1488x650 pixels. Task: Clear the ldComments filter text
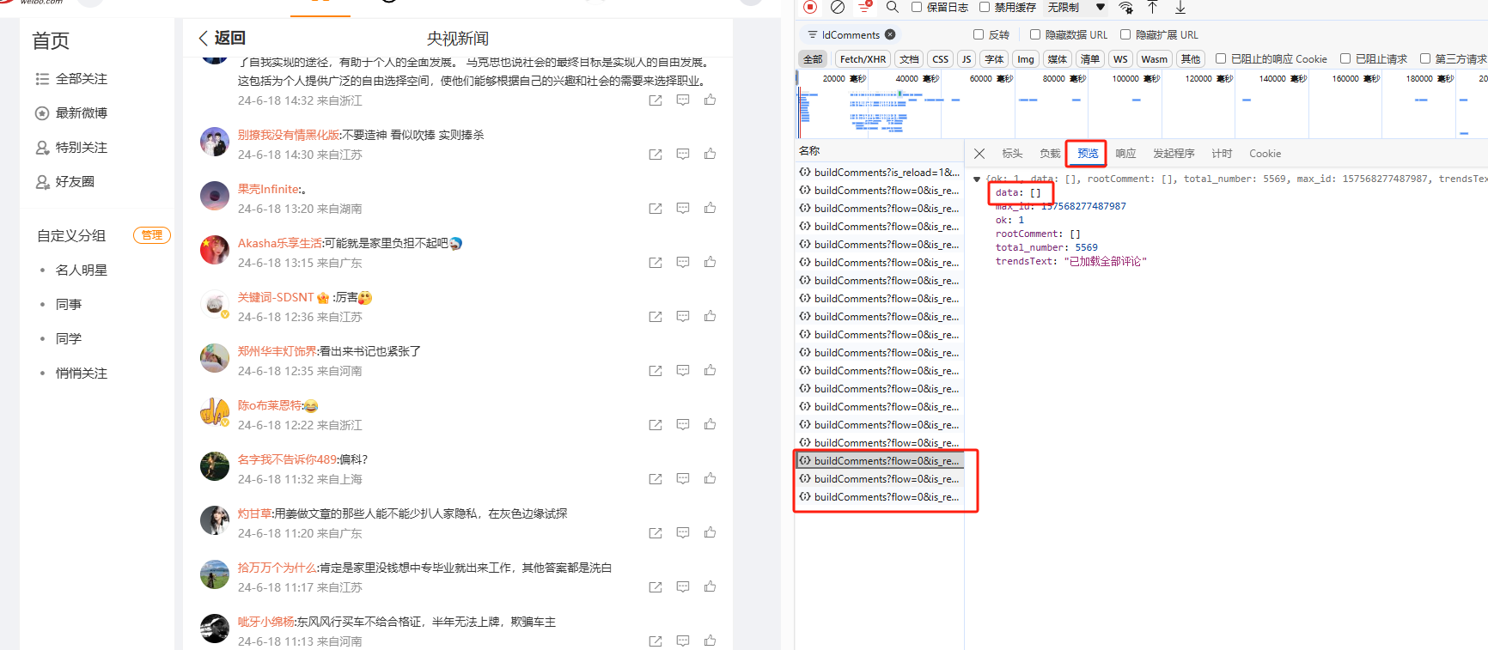(890, 34)
